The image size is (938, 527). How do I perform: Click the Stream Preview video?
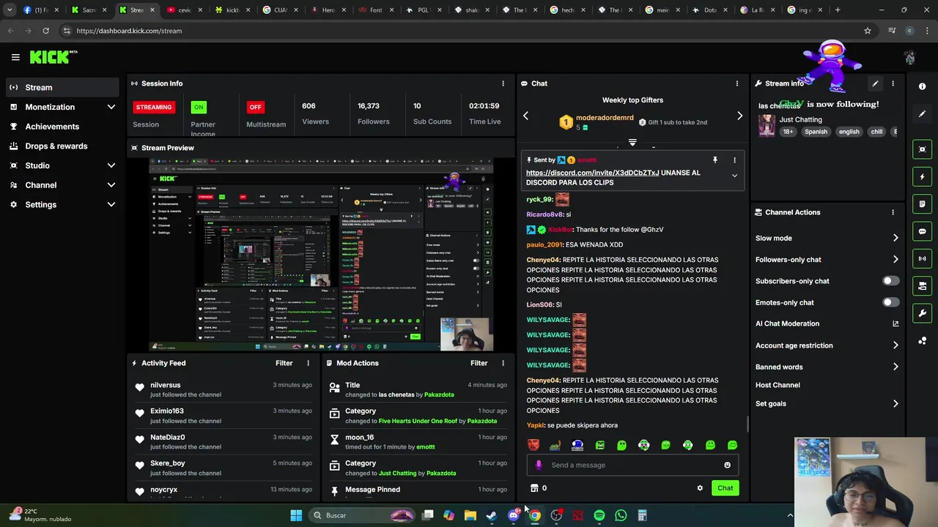[x=321, y=255]
